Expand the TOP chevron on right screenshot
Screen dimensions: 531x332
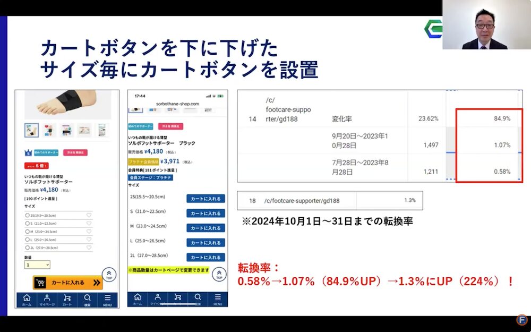pyautogui.click(x=219, y=273)
